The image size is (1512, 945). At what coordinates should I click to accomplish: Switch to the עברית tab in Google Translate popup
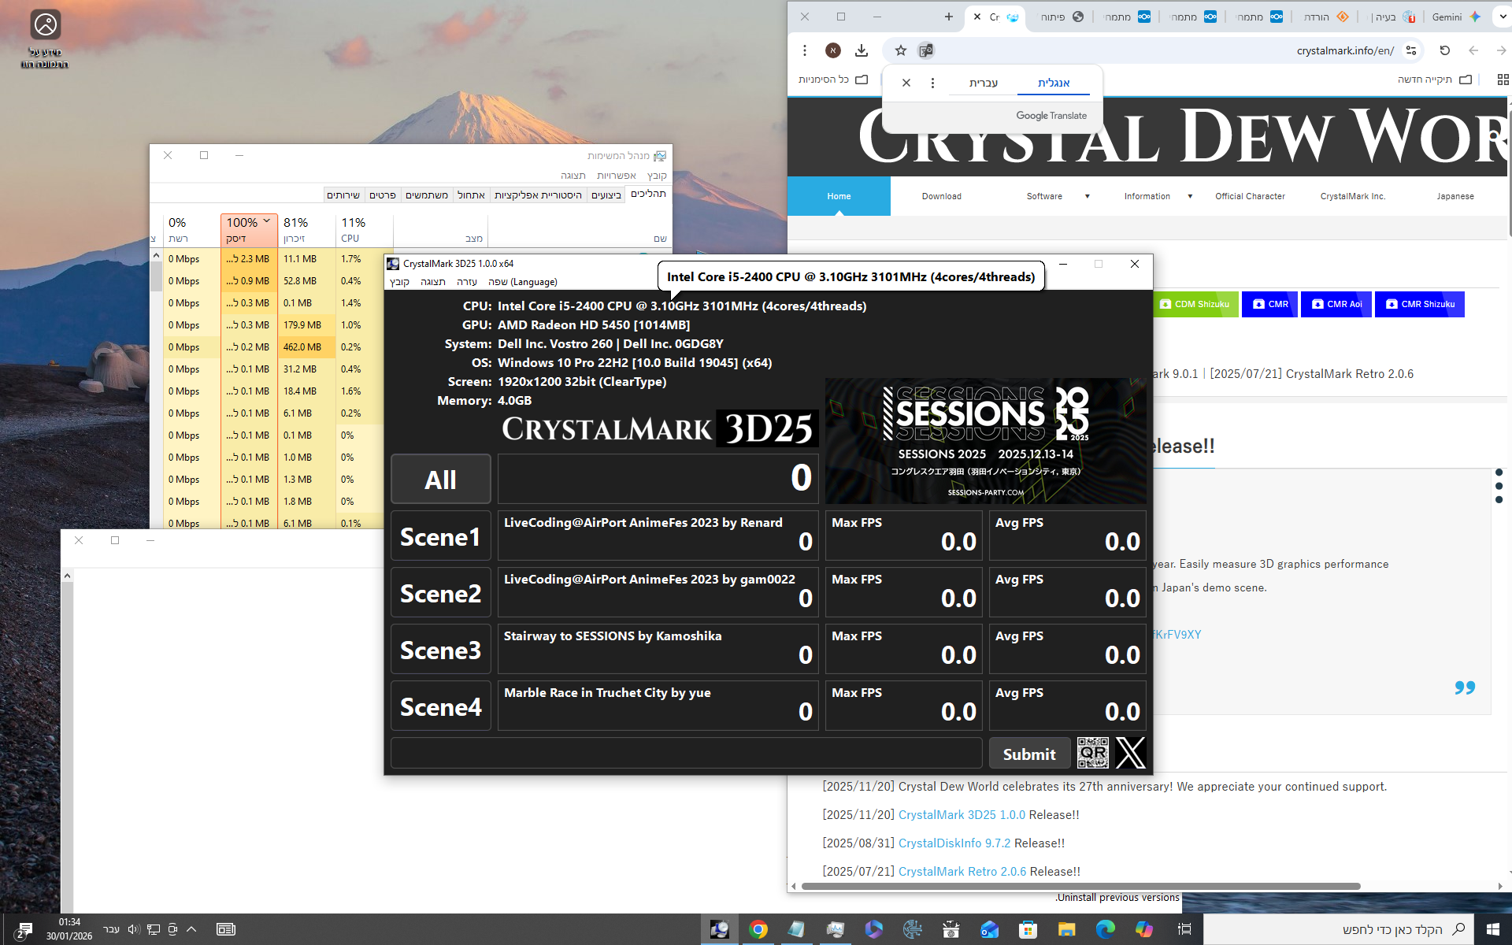[x=982, y=82]
